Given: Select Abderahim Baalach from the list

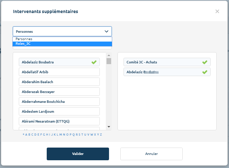Looking at the screenshot, I should (59, 82).
